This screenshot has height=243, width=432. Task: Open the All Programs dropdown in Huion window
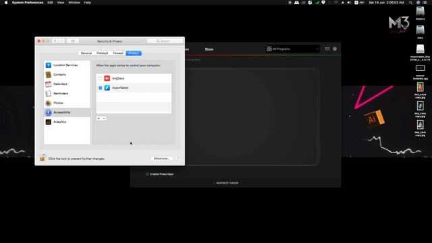pyautogui.click(x=292, y=49)
